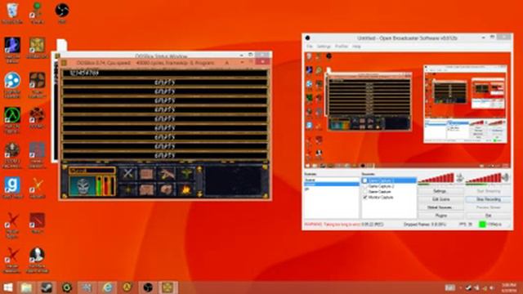The height and width of the screenshot is (294, 523).
Task: Click the Global Sources button
Action: tap(440, 207)
